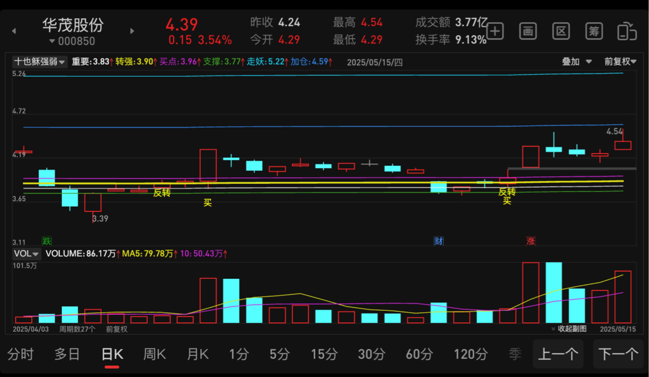Image resolution: width=649 pixels, height=377 pixels.
Task: Click the VOLUME:86.17万 readout
Action: tap(83, 254)
